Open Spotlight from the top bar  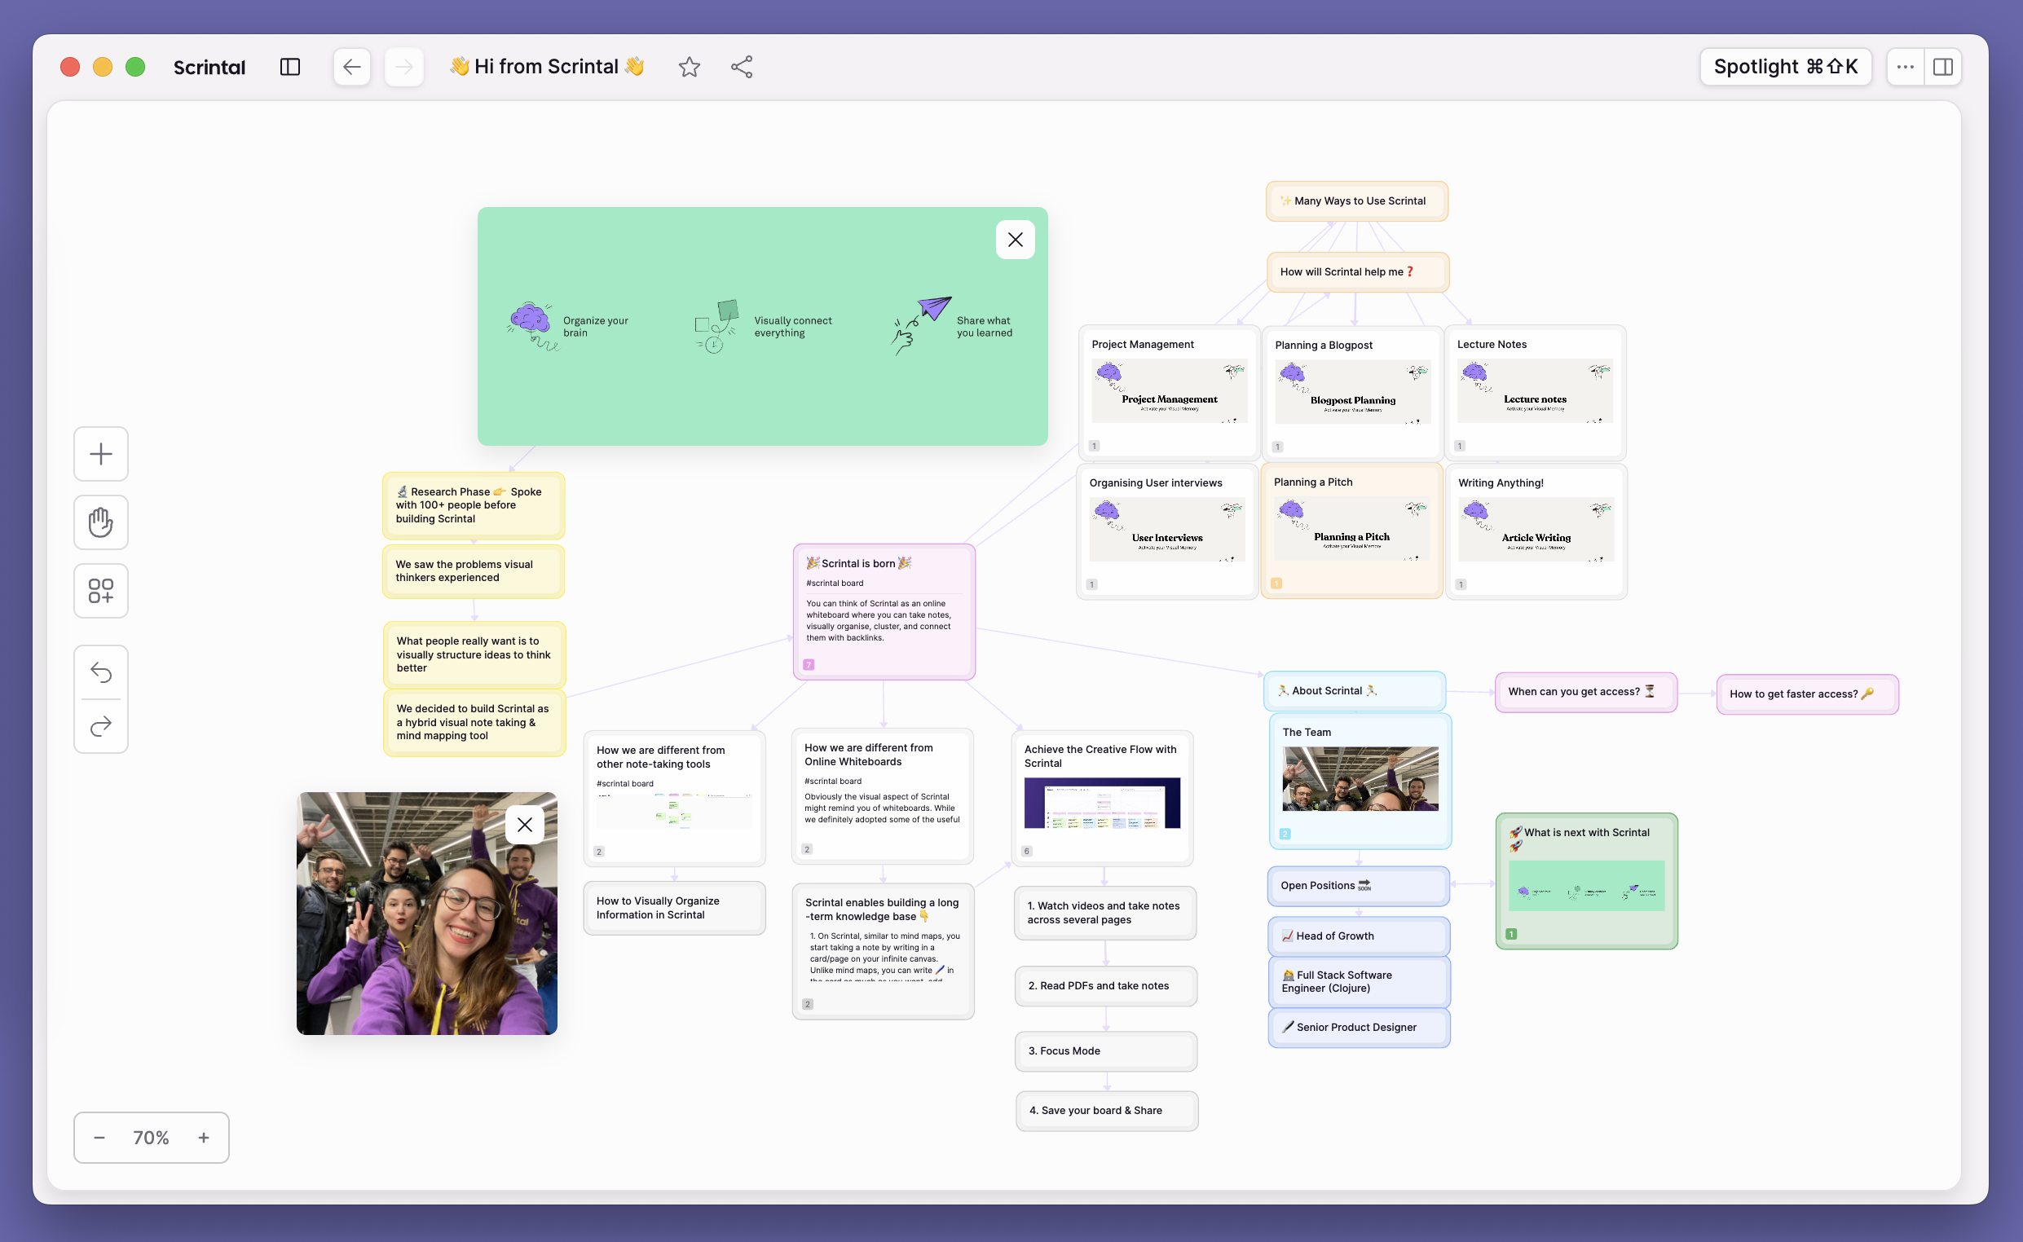[x=1786, y=67]
